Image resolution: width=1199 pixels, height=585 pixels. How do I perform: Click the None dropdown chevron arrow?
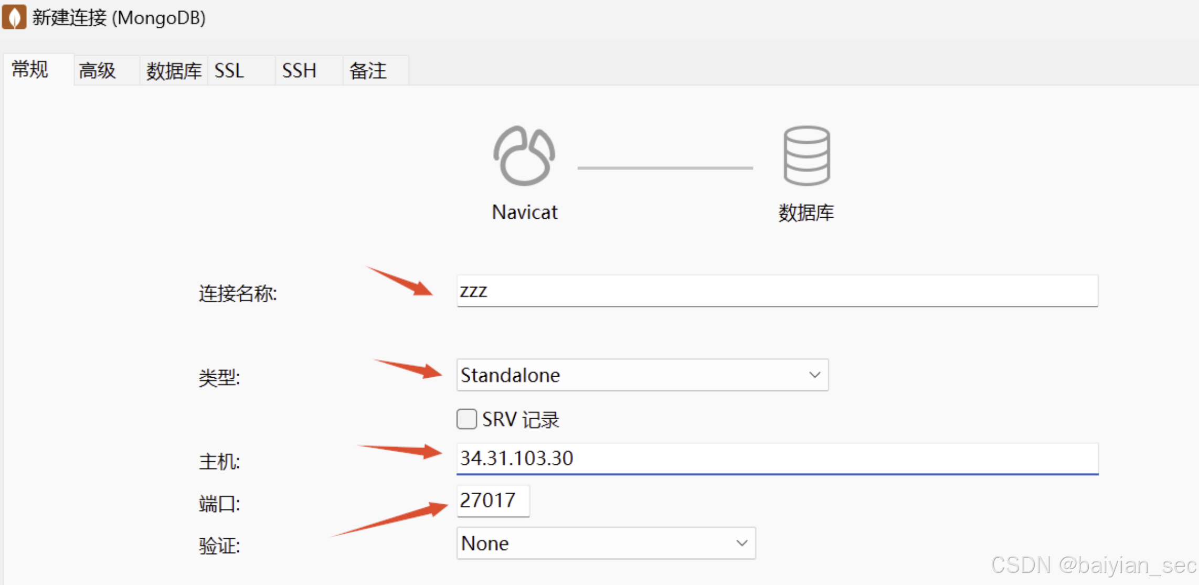(741, 544)
